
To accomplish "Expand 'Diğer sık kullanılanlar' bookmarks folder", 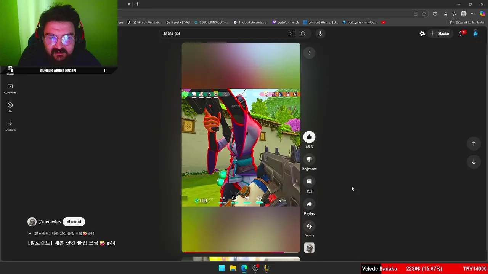I will [467, 22].
